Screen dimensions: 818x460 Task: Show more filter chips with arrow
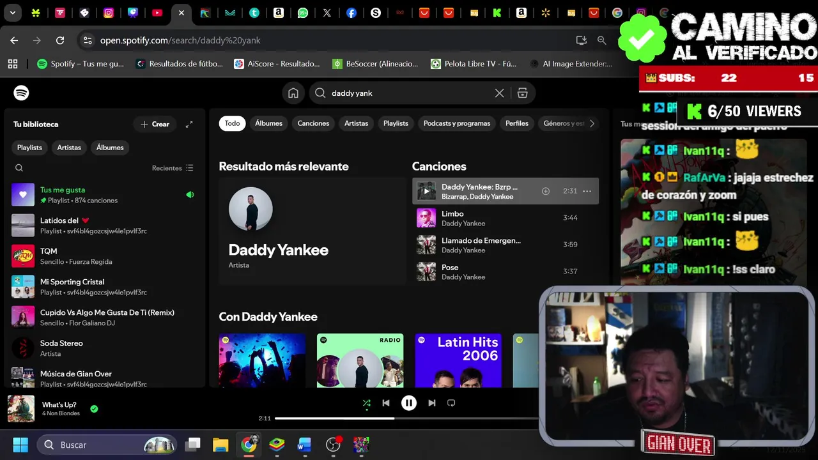click(x=592, y=123)
